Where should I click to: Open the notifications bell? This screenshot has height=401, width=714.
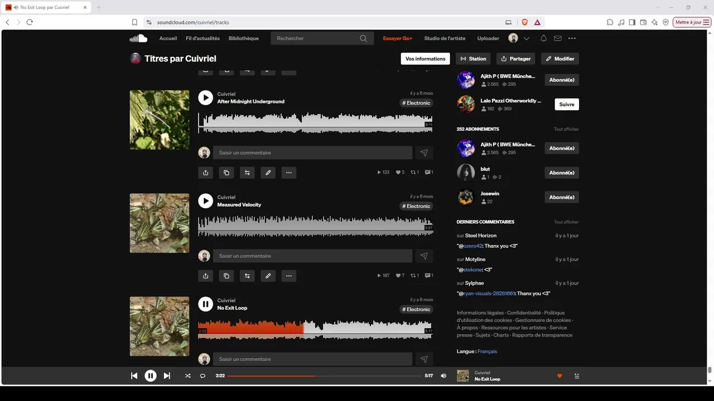[x=543, y=38]
